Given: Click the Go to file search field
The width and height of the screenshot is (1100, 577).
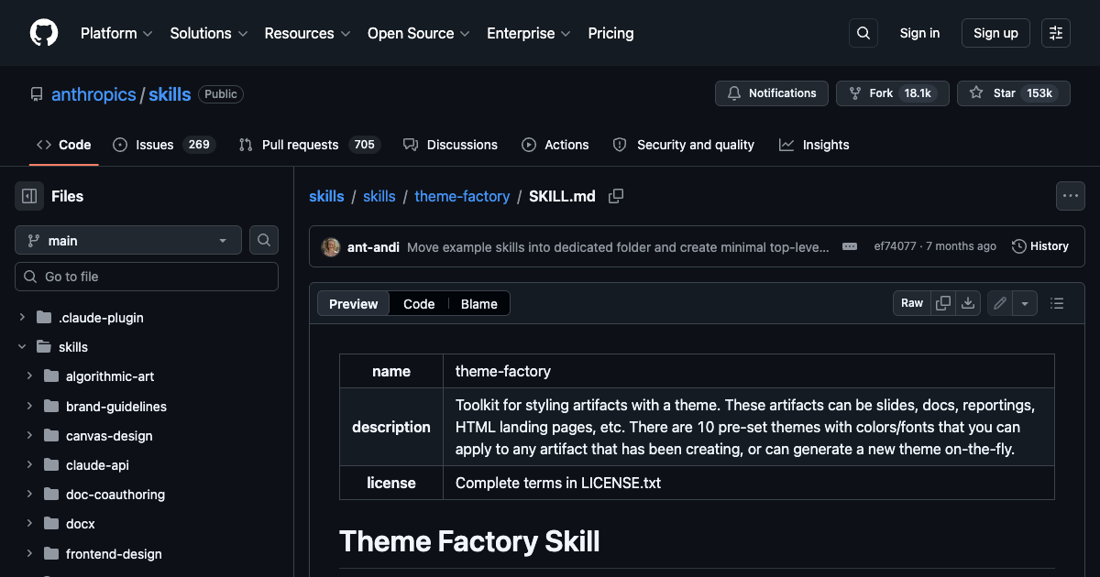Looking at the screenshot, I should point(147,277).
